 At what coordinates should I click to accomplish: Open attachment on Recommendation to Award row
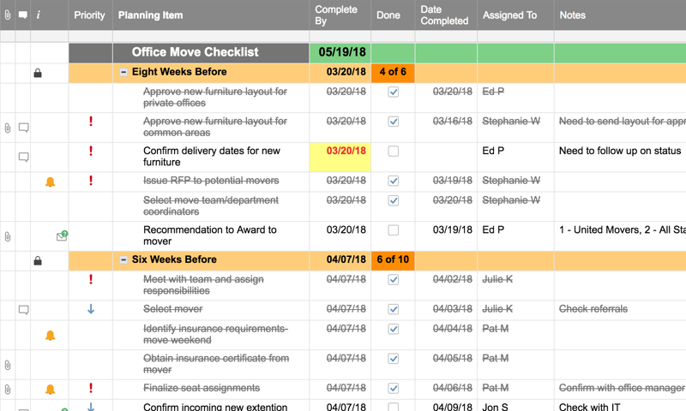click(x=8, y=236)
